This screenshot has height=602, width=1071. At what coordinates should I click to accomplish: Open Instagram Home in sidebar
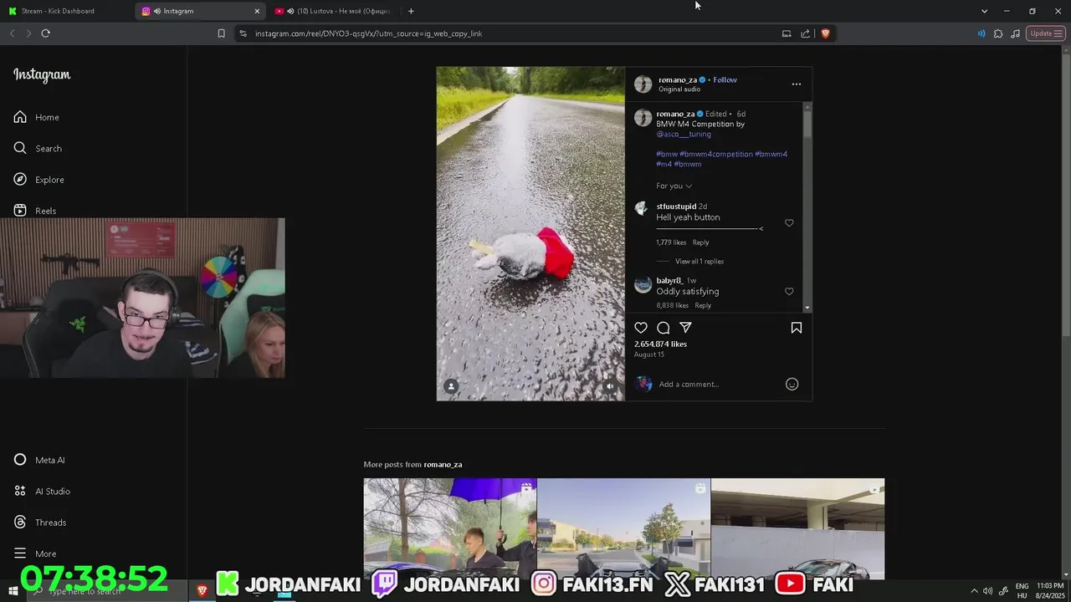click(x=37, y=117)
